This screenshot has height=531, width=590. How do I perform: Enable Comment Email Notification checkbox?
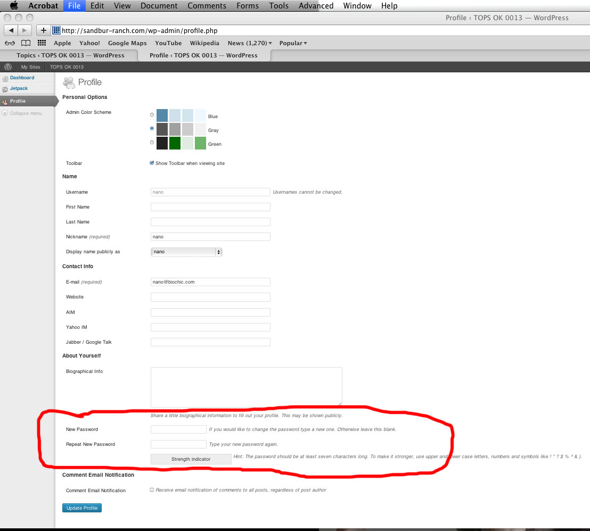coord(152,490)
